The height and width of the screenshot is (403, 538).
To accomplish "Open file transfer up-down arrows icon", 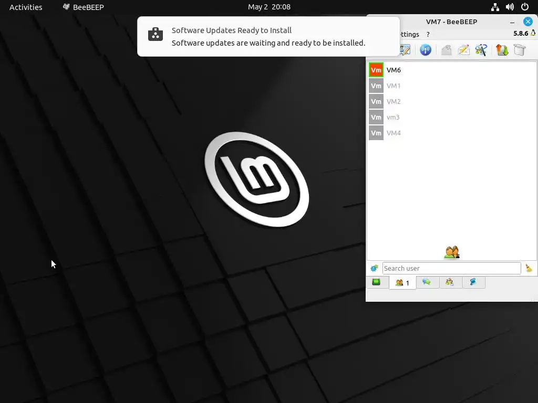I will [x=502, y=50].
